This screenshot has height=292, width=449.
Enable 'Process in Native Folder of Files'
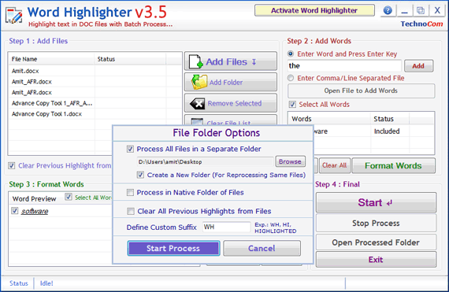pyautogui.click(x=130, y=193)
